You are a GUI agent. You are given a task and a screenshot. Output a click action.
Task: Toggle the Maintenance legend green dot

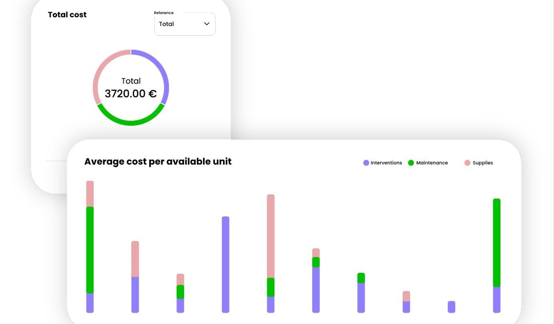coord(411,163)
